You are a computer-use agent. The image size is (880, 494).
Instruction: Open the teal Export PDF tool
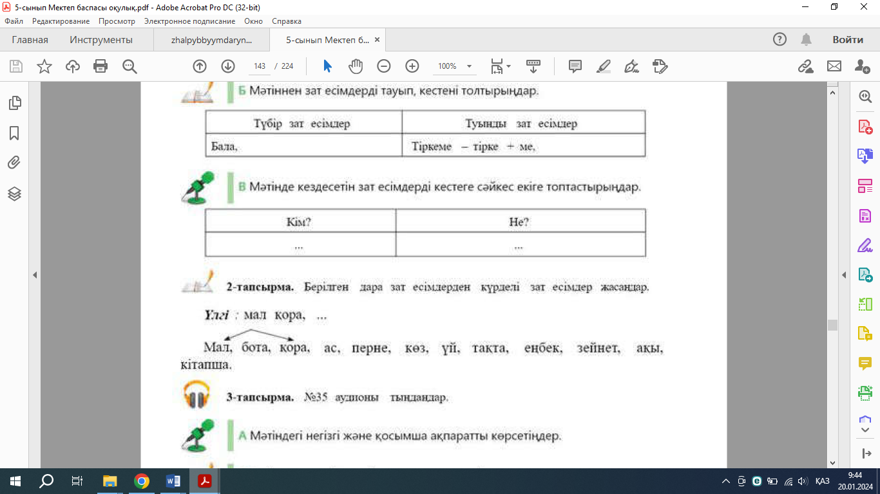click(865, 275)
